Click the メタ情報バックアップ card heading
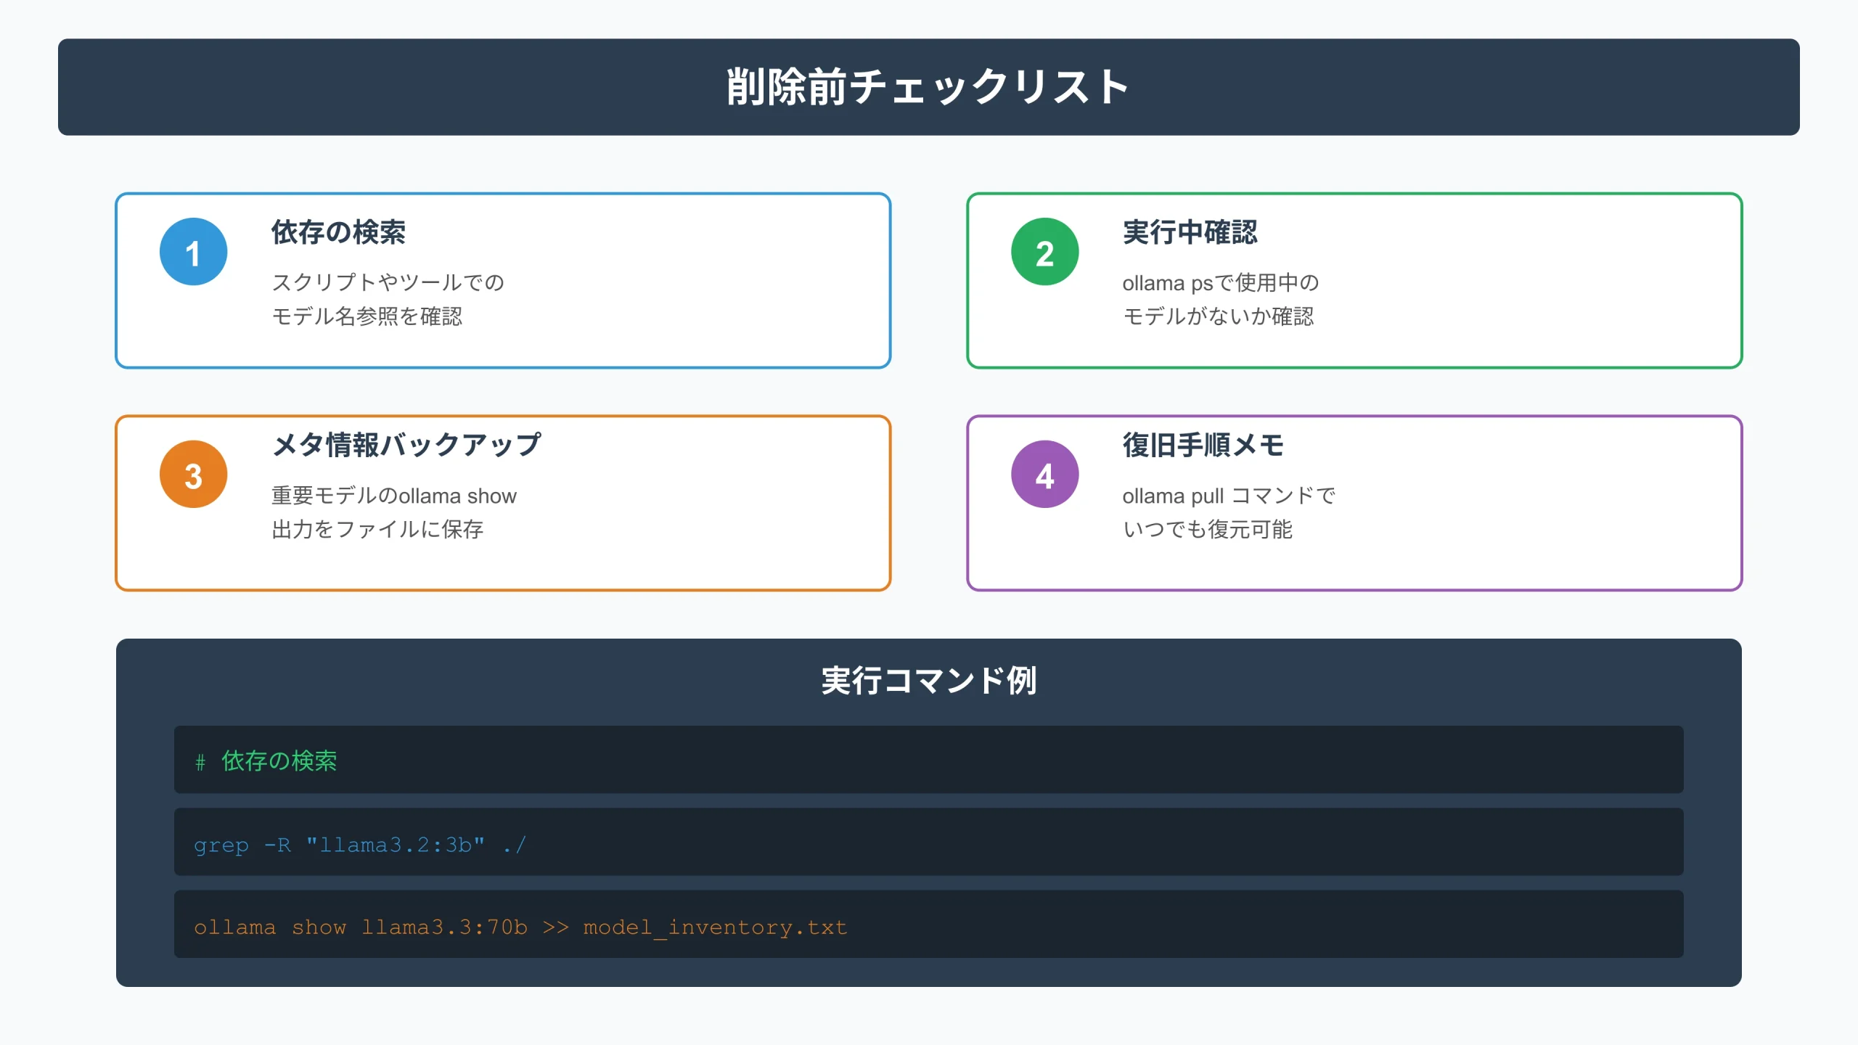 pyautogui.click(x=406, y=445)
